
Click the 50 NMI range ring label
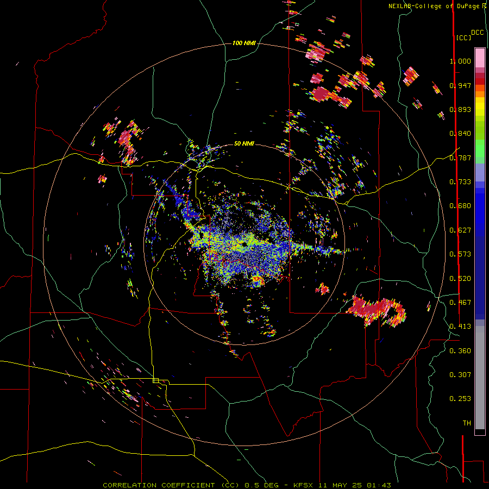tap(244, 143)
